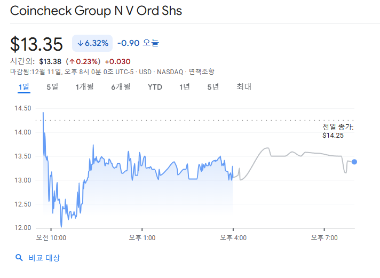Select the 1일 time range tab

23,87
